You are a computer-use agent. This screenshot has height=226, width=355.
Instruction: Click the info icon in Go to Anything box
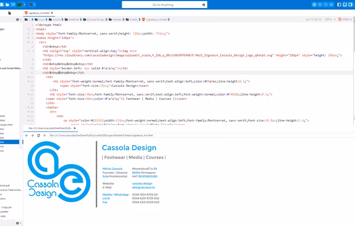coord(203,5)
